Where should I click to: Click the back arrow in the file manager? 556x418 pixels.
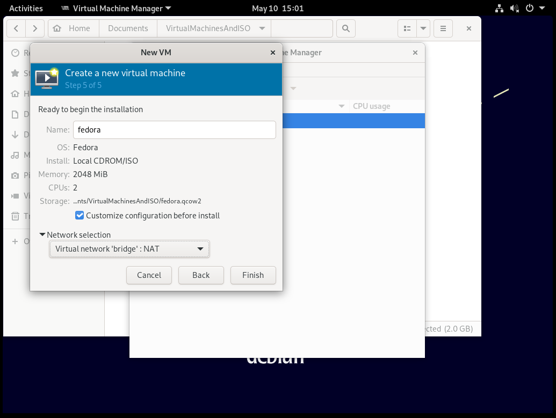[16, 28]
